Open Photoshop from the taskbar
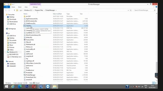 (x=27, y=86)
